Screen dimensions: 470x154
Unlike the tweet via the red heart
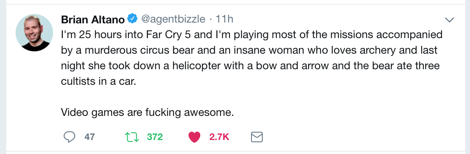[x=194, y=137]
